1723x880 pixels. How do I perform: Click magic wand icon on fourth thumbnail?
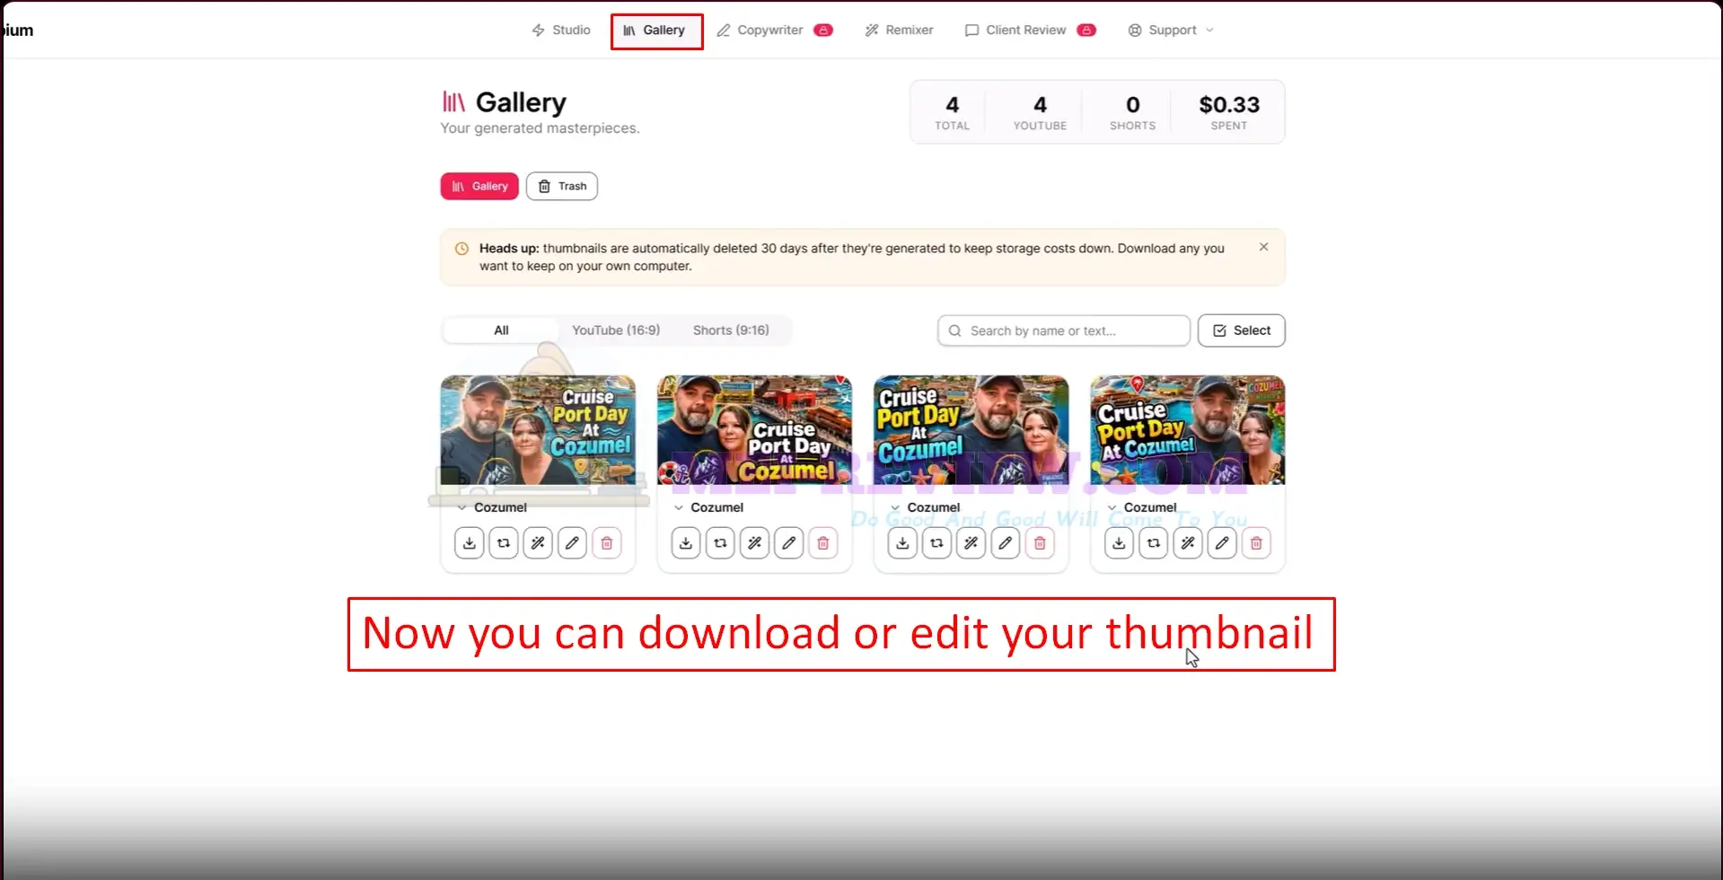coord(1188,543)
